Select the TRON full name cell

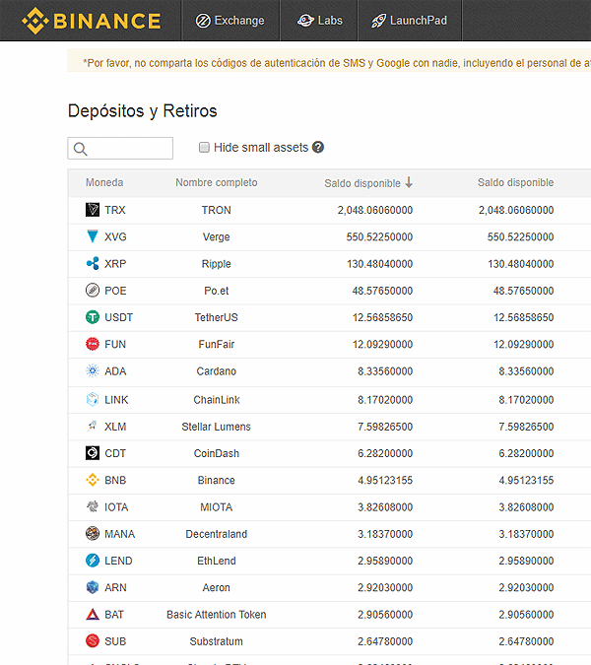(217, 210)
